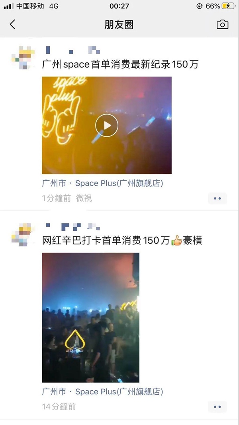Tap the 00:27 clock in status bar

pos(119,6)
